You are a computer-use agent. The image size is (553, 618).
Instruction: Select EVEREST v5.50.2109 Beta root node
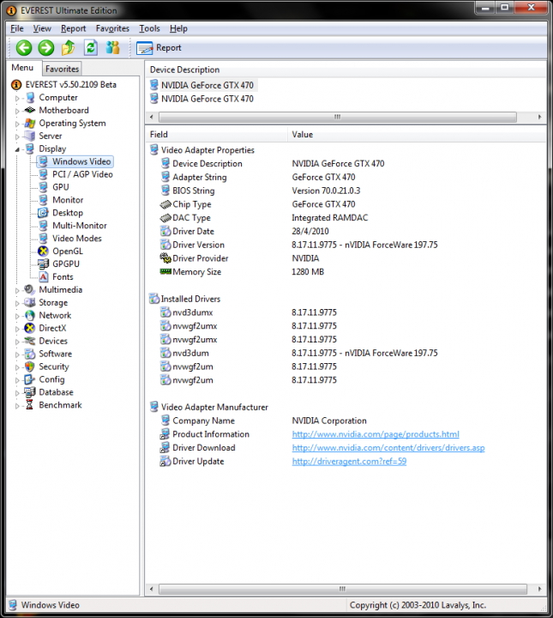pyautogui.click(x=71, y=85)
